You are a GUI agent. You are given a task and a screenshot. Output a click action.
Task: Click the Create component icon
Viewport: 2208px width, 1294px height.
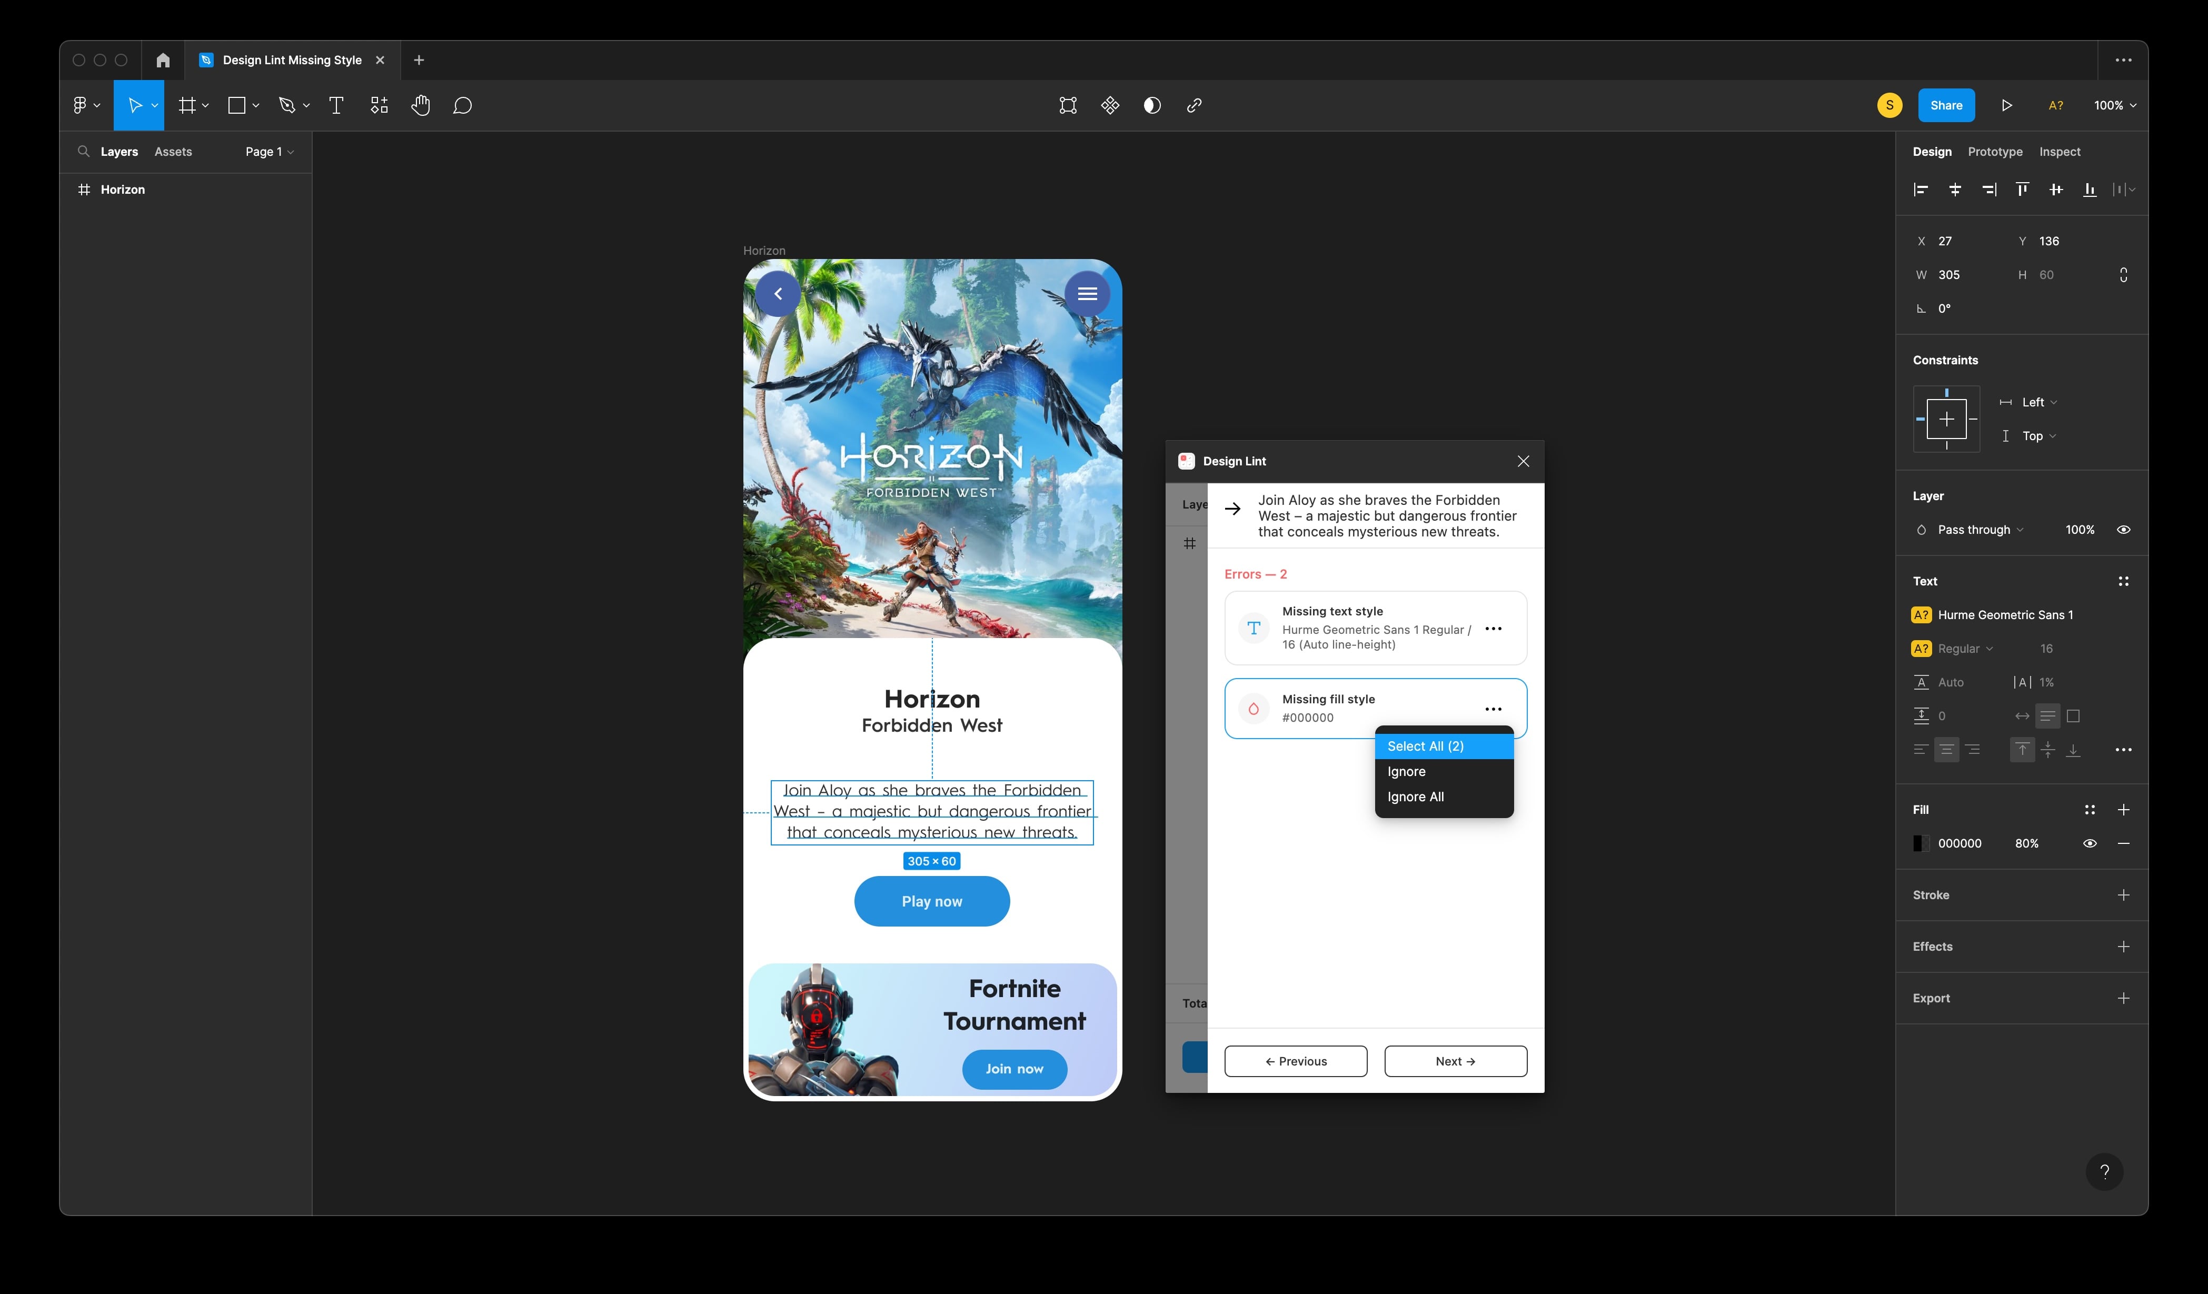[x=1110, y=106]
